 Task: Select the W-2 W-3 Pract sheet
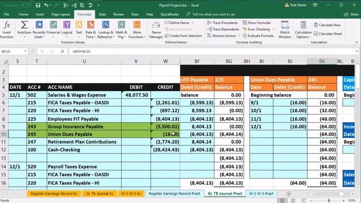tap(261, 193)
